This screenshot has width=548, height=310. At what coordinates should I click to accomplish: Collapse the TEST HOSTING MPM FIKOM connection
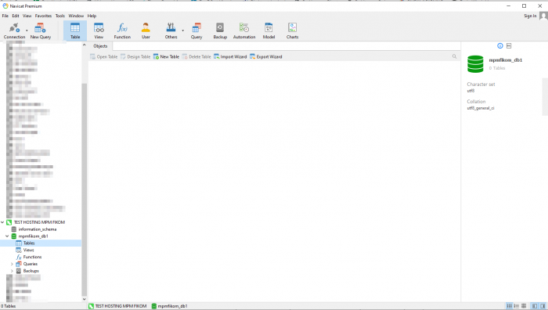coord(2,222)
